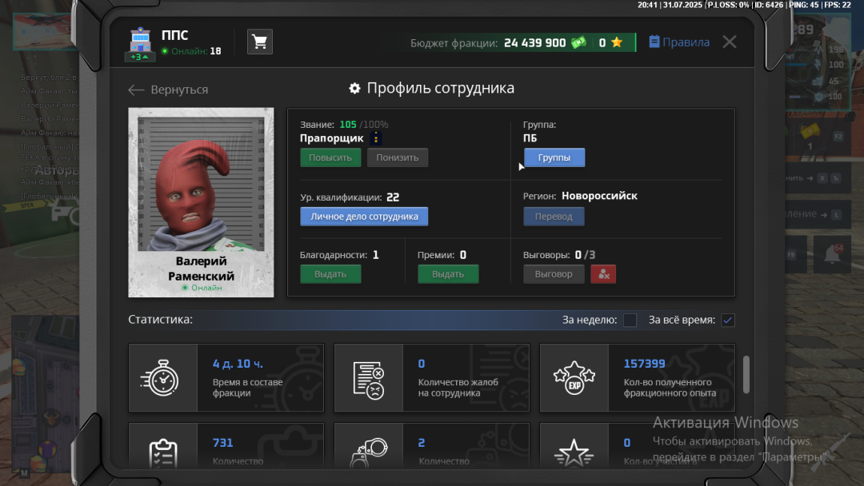Click the profile gear icon in the title

point(355,88)
